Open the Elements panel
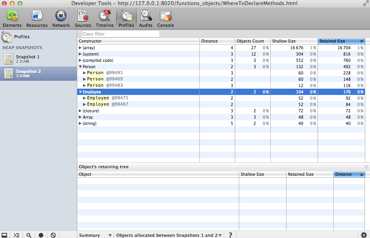This screenshot has height=238, width=370. 12,19
